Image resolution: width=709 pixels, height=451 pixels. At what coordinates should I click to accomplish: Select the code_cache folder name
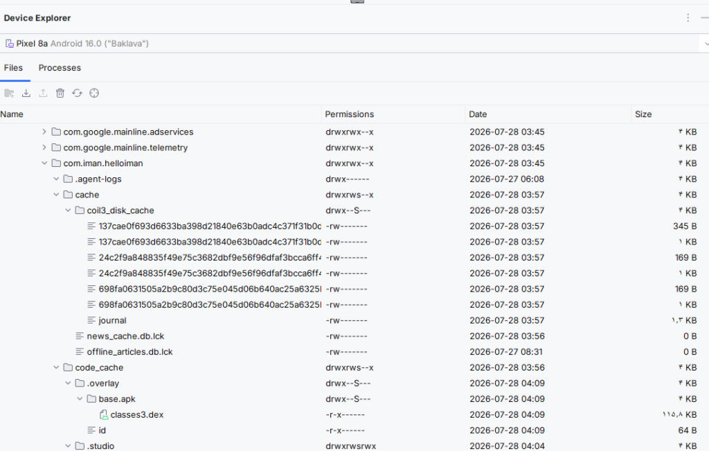coord(99,368)
